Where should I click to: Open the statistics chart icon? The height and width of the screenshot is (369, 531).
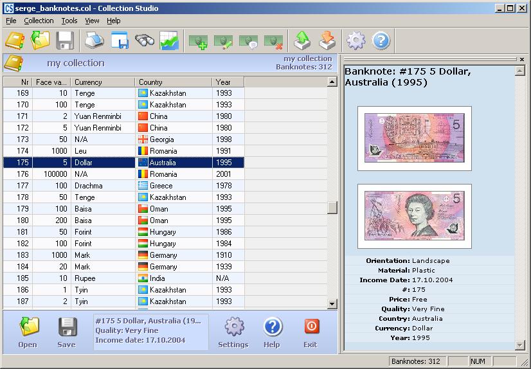click(169, 40)
